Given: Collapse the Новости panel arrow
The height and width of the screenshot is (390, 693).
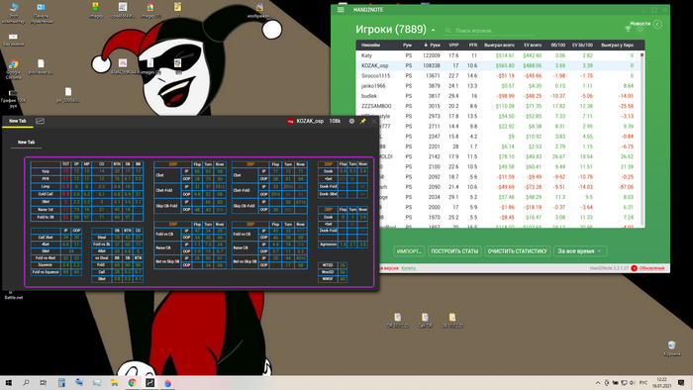Looking at the screenshot, I should (657, 25).
